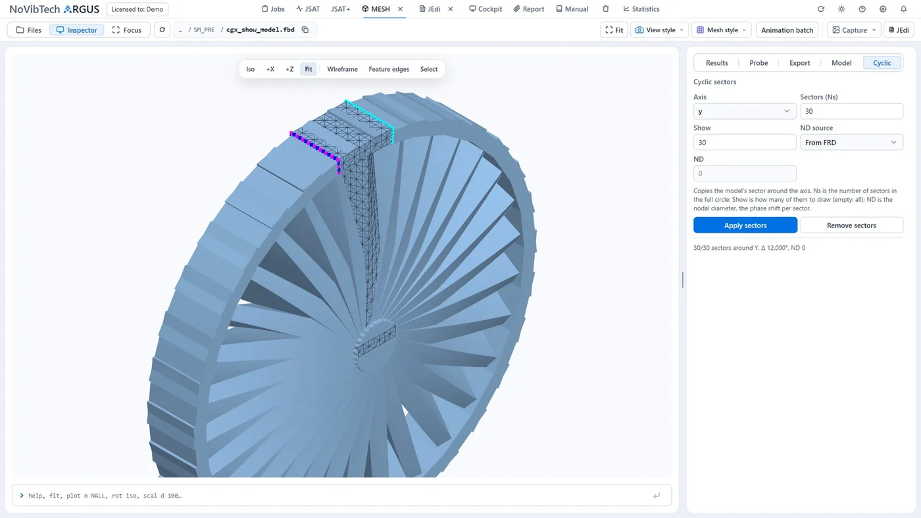Viewport: 921px width, 518px height.
Task: Open notifications bell
Action: (904, 9)
